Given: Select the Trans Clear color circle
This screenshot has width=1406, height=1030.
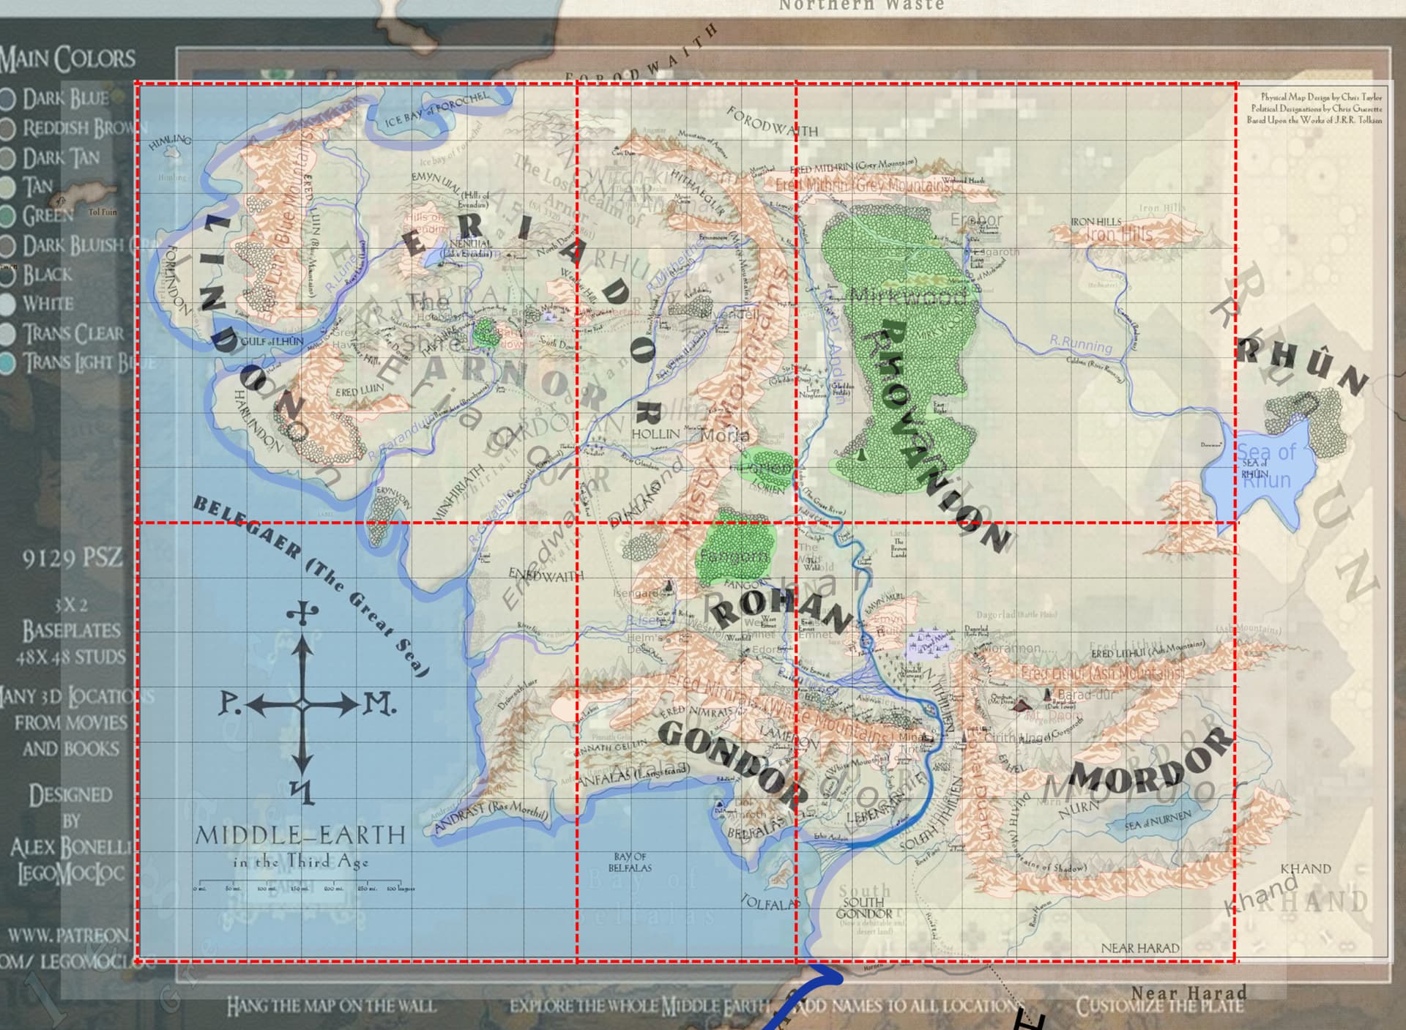Looking at the screenshot, I should [x=7, y=334].
